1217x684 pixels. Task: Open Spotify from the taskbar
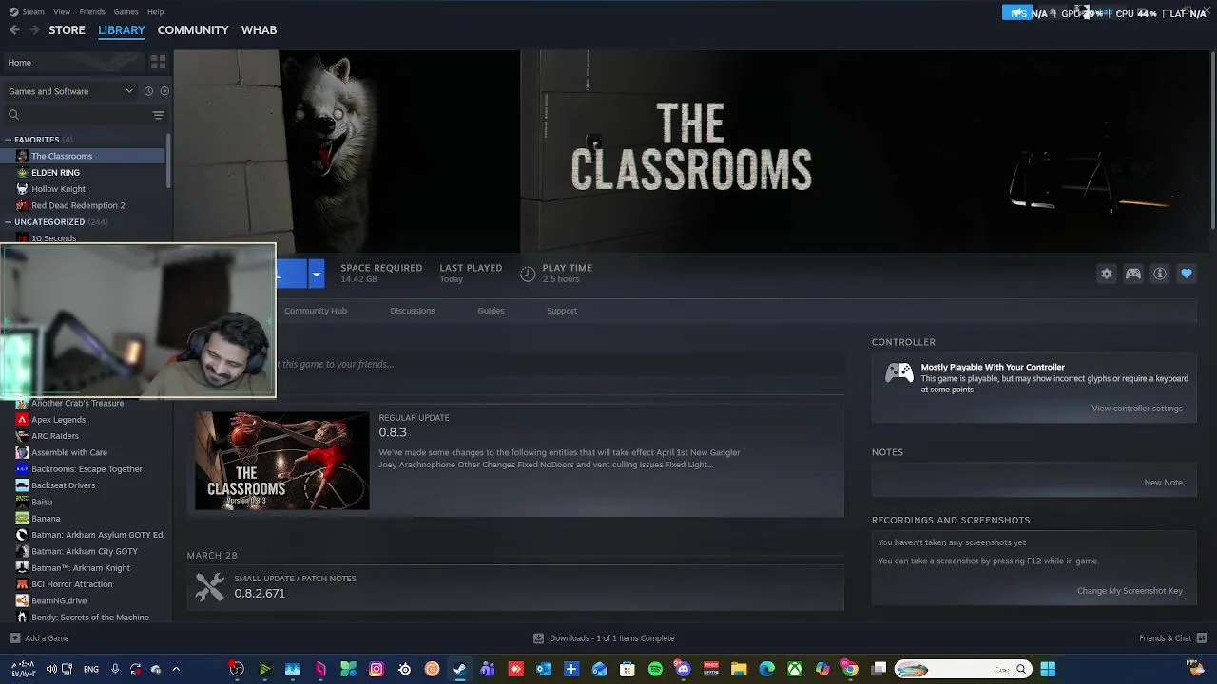click(x=655, y=669)
